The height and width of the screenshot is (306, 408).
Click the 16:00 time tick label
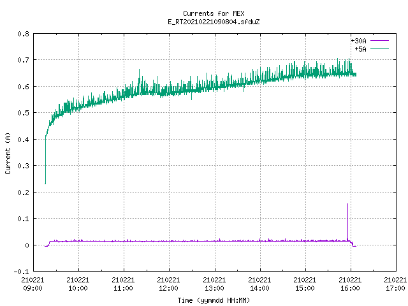click(350, 288)
